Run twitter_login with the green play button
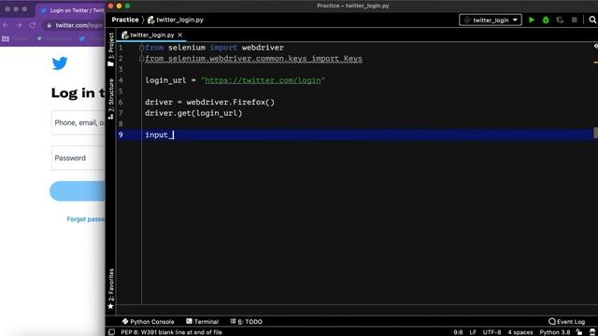 click(x=532, y=20)
